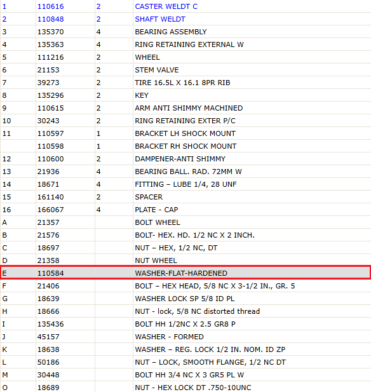Select the BRACKET RH SHOCK MOUNT row
Image resolution: width=371 pixels, height=392 pixels.
[x=185, y=146]
